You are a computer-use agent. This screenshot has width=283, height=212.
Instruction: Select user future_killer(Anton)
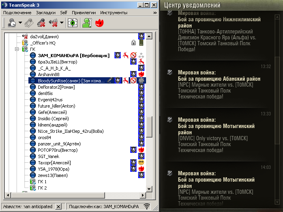point(56,106)
